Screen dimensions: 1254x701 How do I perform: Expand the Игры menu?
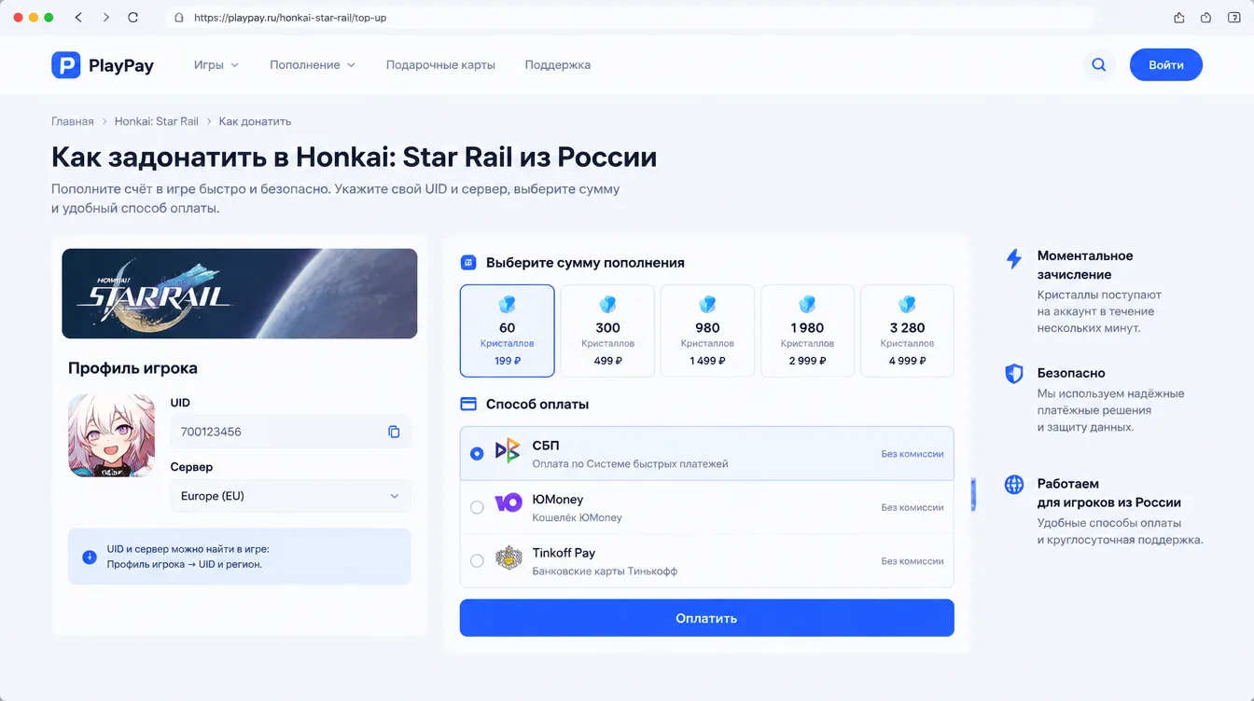coord(216,65)
